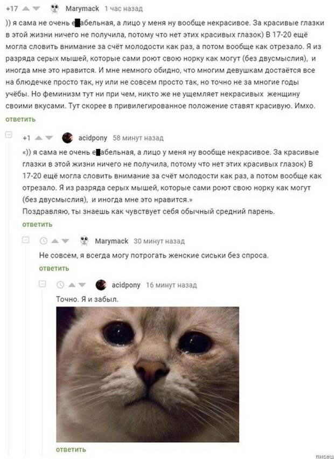Collapse the thread starting with acidpony's +1 comment

click(9, 134)
